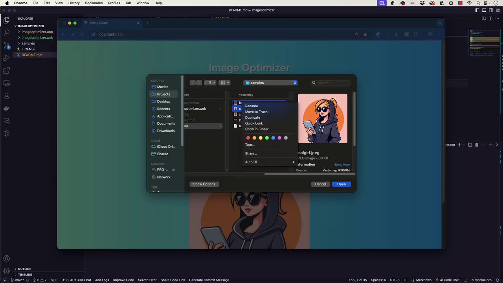Click the Open button in file dialog
The height and width of the screenshot is (283, 503).
(341, 184)
